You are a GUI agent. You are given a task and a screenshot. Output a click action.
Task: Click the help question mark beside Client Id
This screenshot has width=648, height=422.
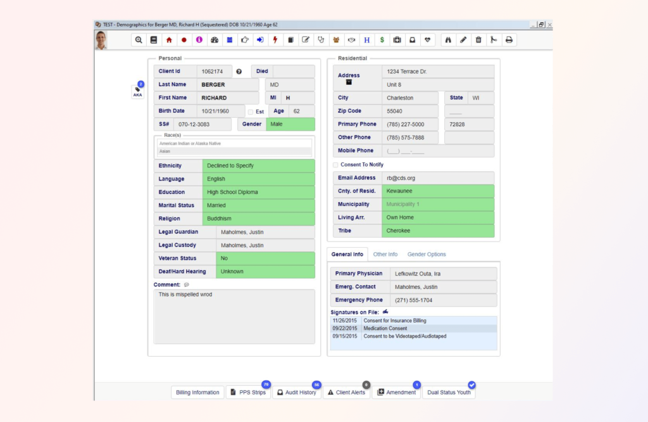point(239,72)
